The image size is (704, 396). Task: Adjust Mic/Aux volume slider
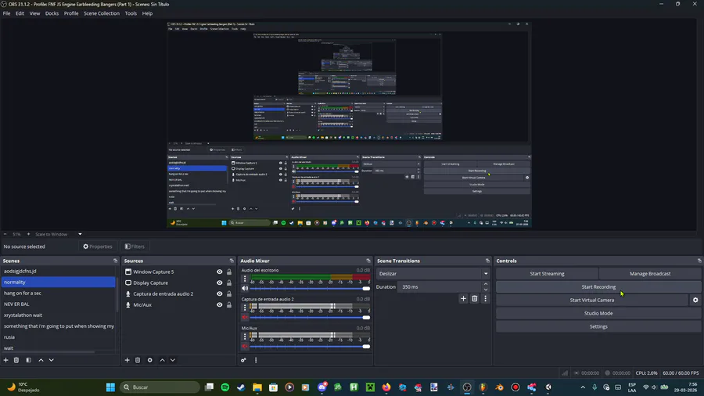click(310, 346)
